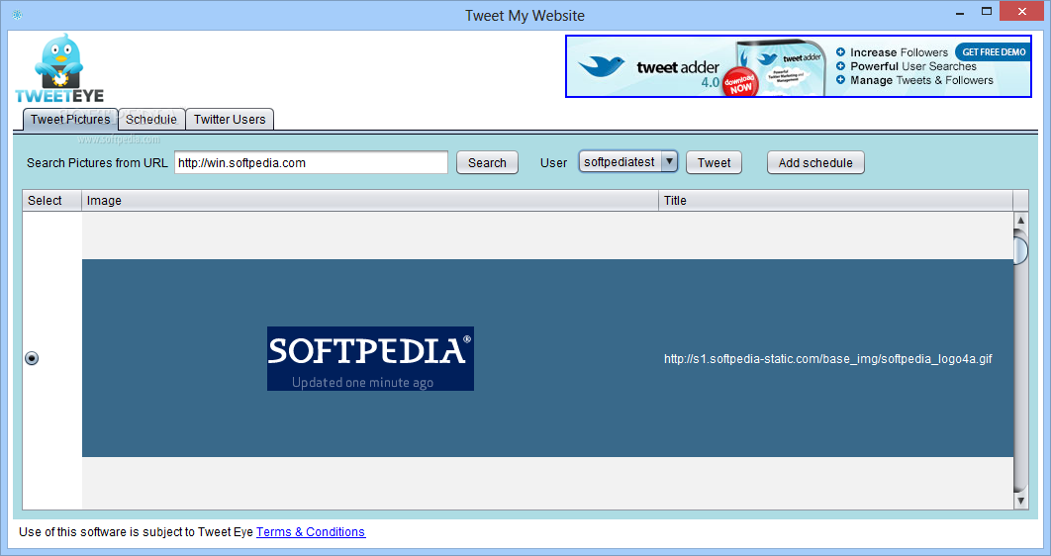
Task: Open the Tweet Adder 4.0 banner ad
Action: 799,66
